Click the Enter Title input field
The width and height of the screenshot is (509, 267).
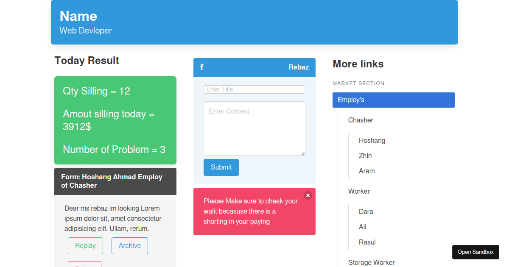[x=254, y=89]
